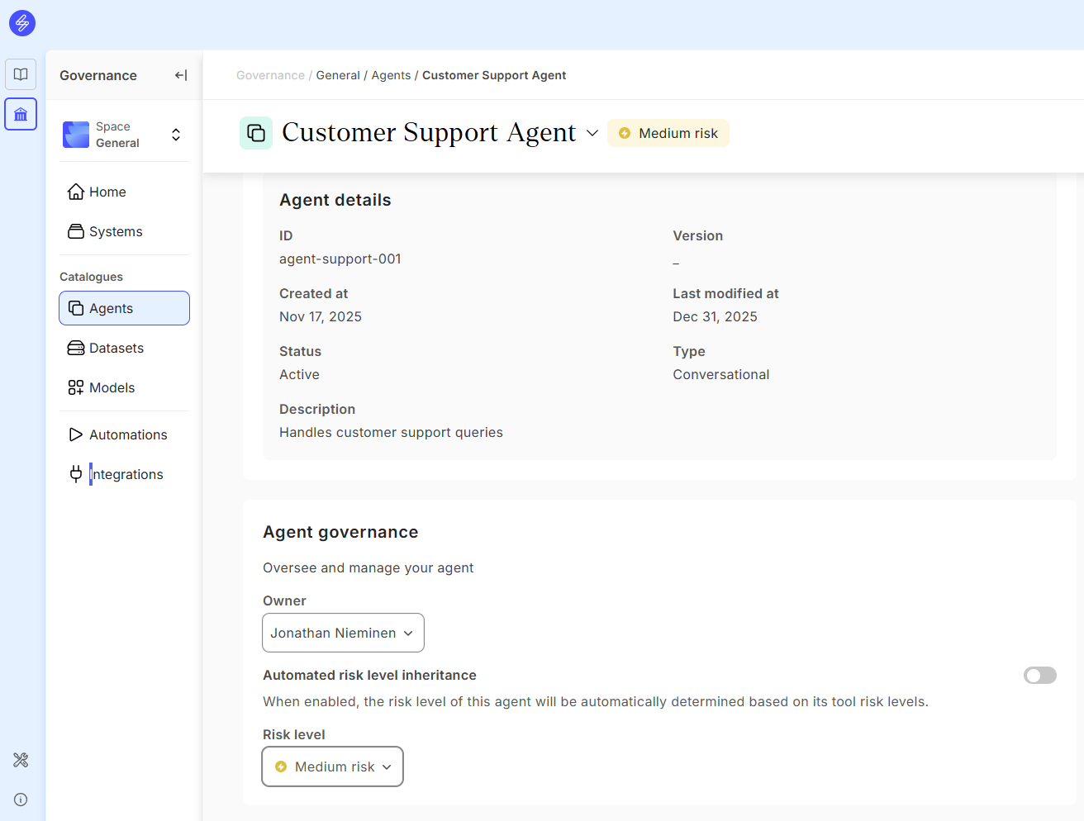Select Datasets catalogue in sidebar
Screen dimensions: 1084x821
116,348
